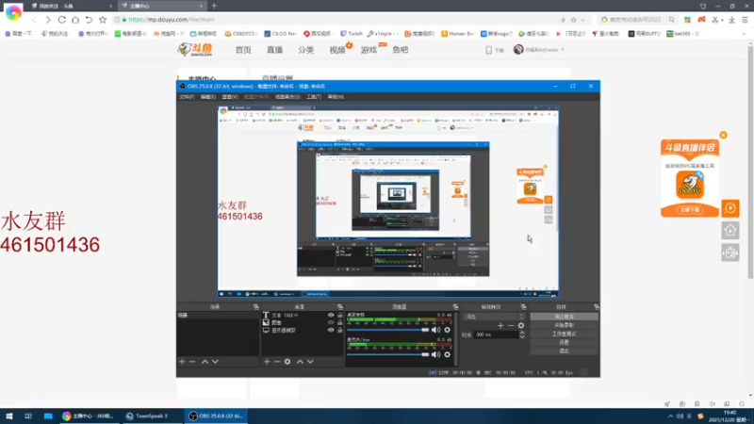The height and width of the screenshot is (424, 754).
Task: Add a new source with the Sources plus icon
Action: [x=267, y=362]
